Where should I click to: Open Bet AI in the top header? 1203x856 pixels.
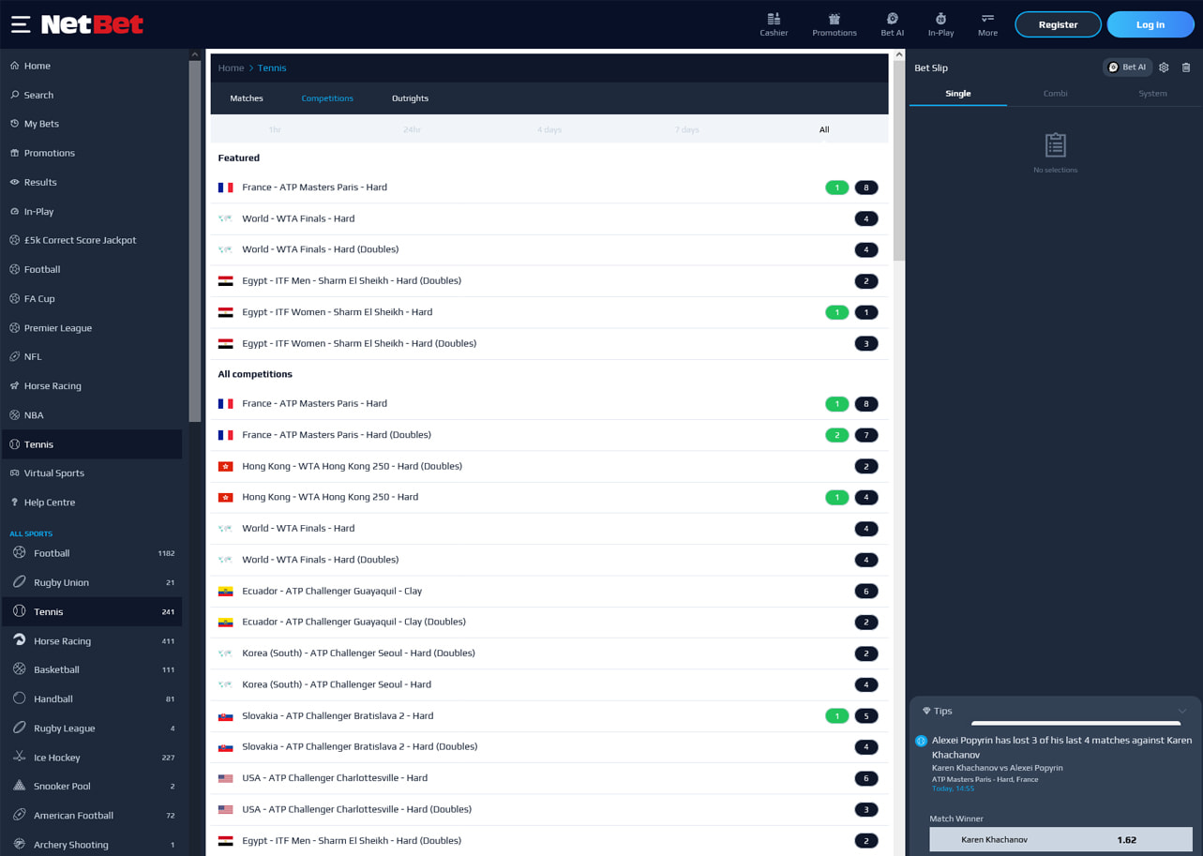coord(893,24)
